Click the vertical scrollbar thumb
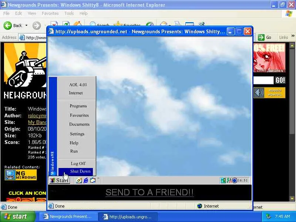The width and height of the screenshot is (296, 222). (292, 92)
